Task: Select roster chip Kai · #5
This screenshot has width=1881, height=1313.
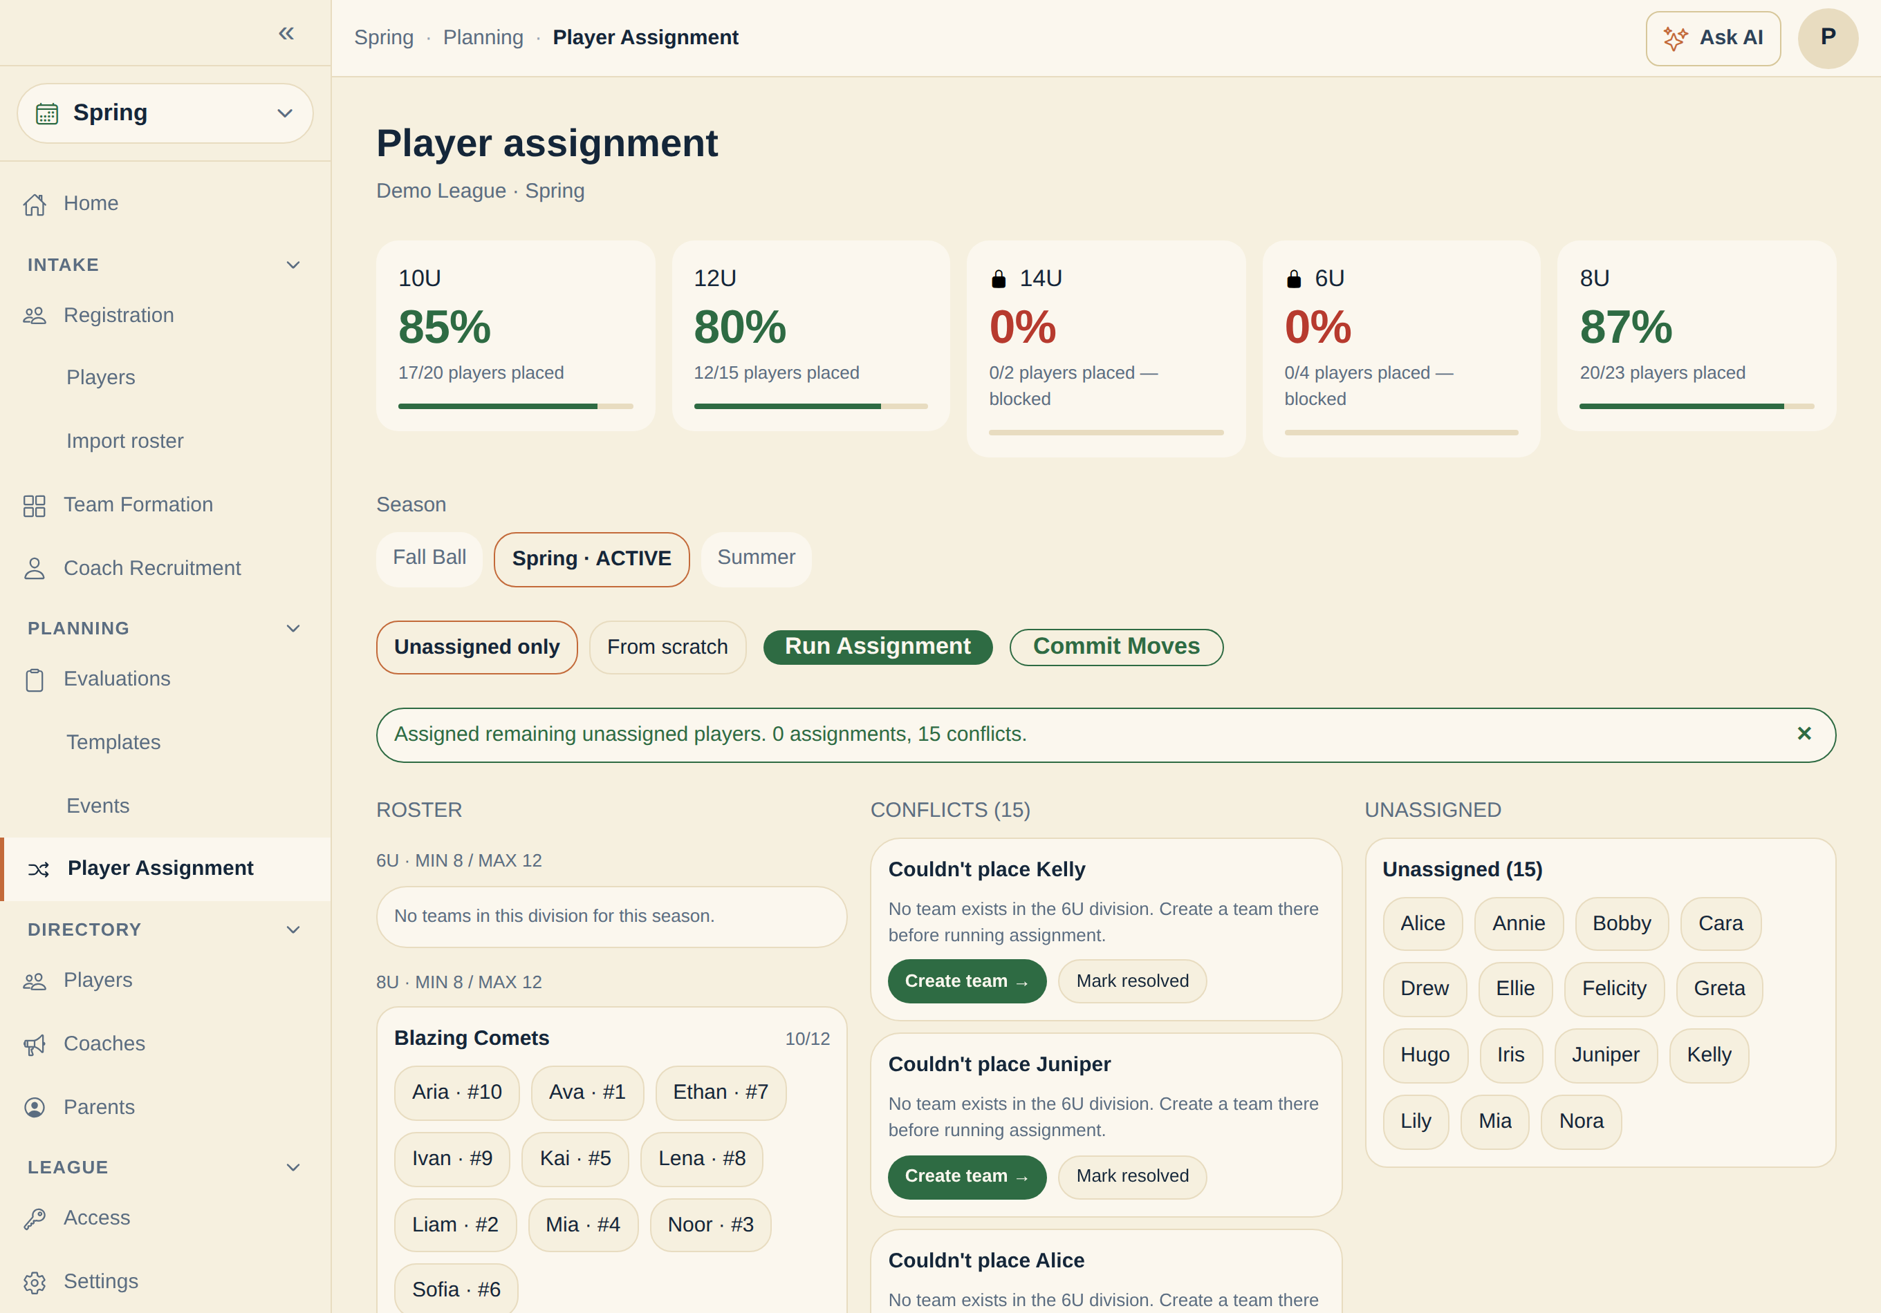Action: coord(575,1159)
